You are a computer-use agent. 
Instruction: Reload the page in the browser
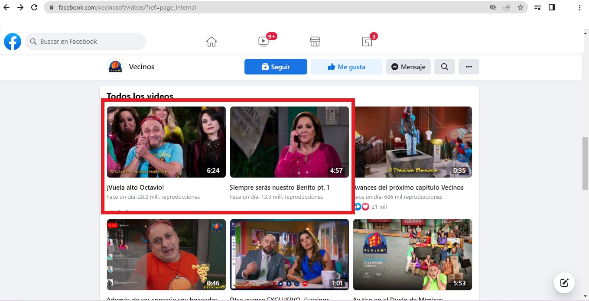point(34,7)
